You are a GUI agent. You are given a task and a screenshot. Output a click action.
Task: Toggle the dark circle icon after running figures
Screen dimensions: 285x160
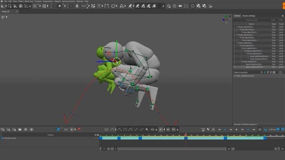(x=159, y=6)
